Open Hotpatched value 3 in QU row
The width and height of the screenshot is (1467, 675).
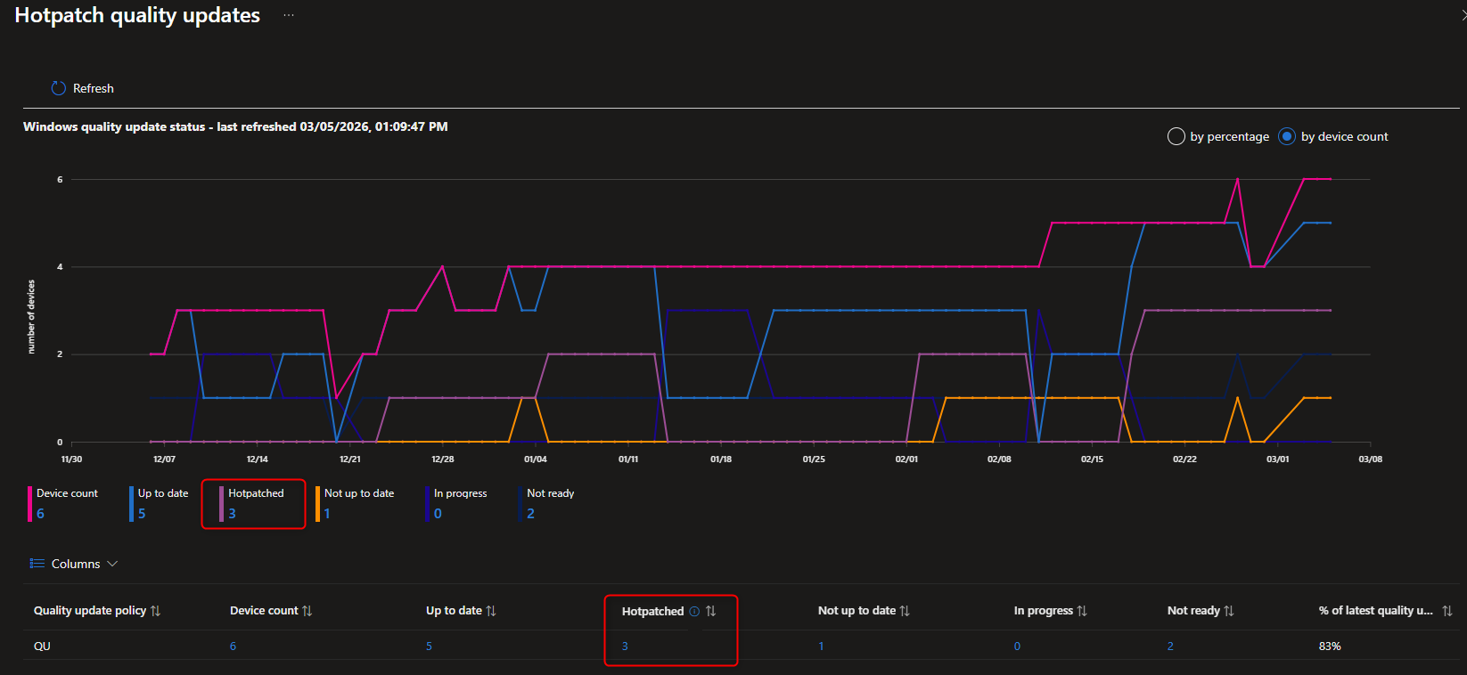[625, 647]
